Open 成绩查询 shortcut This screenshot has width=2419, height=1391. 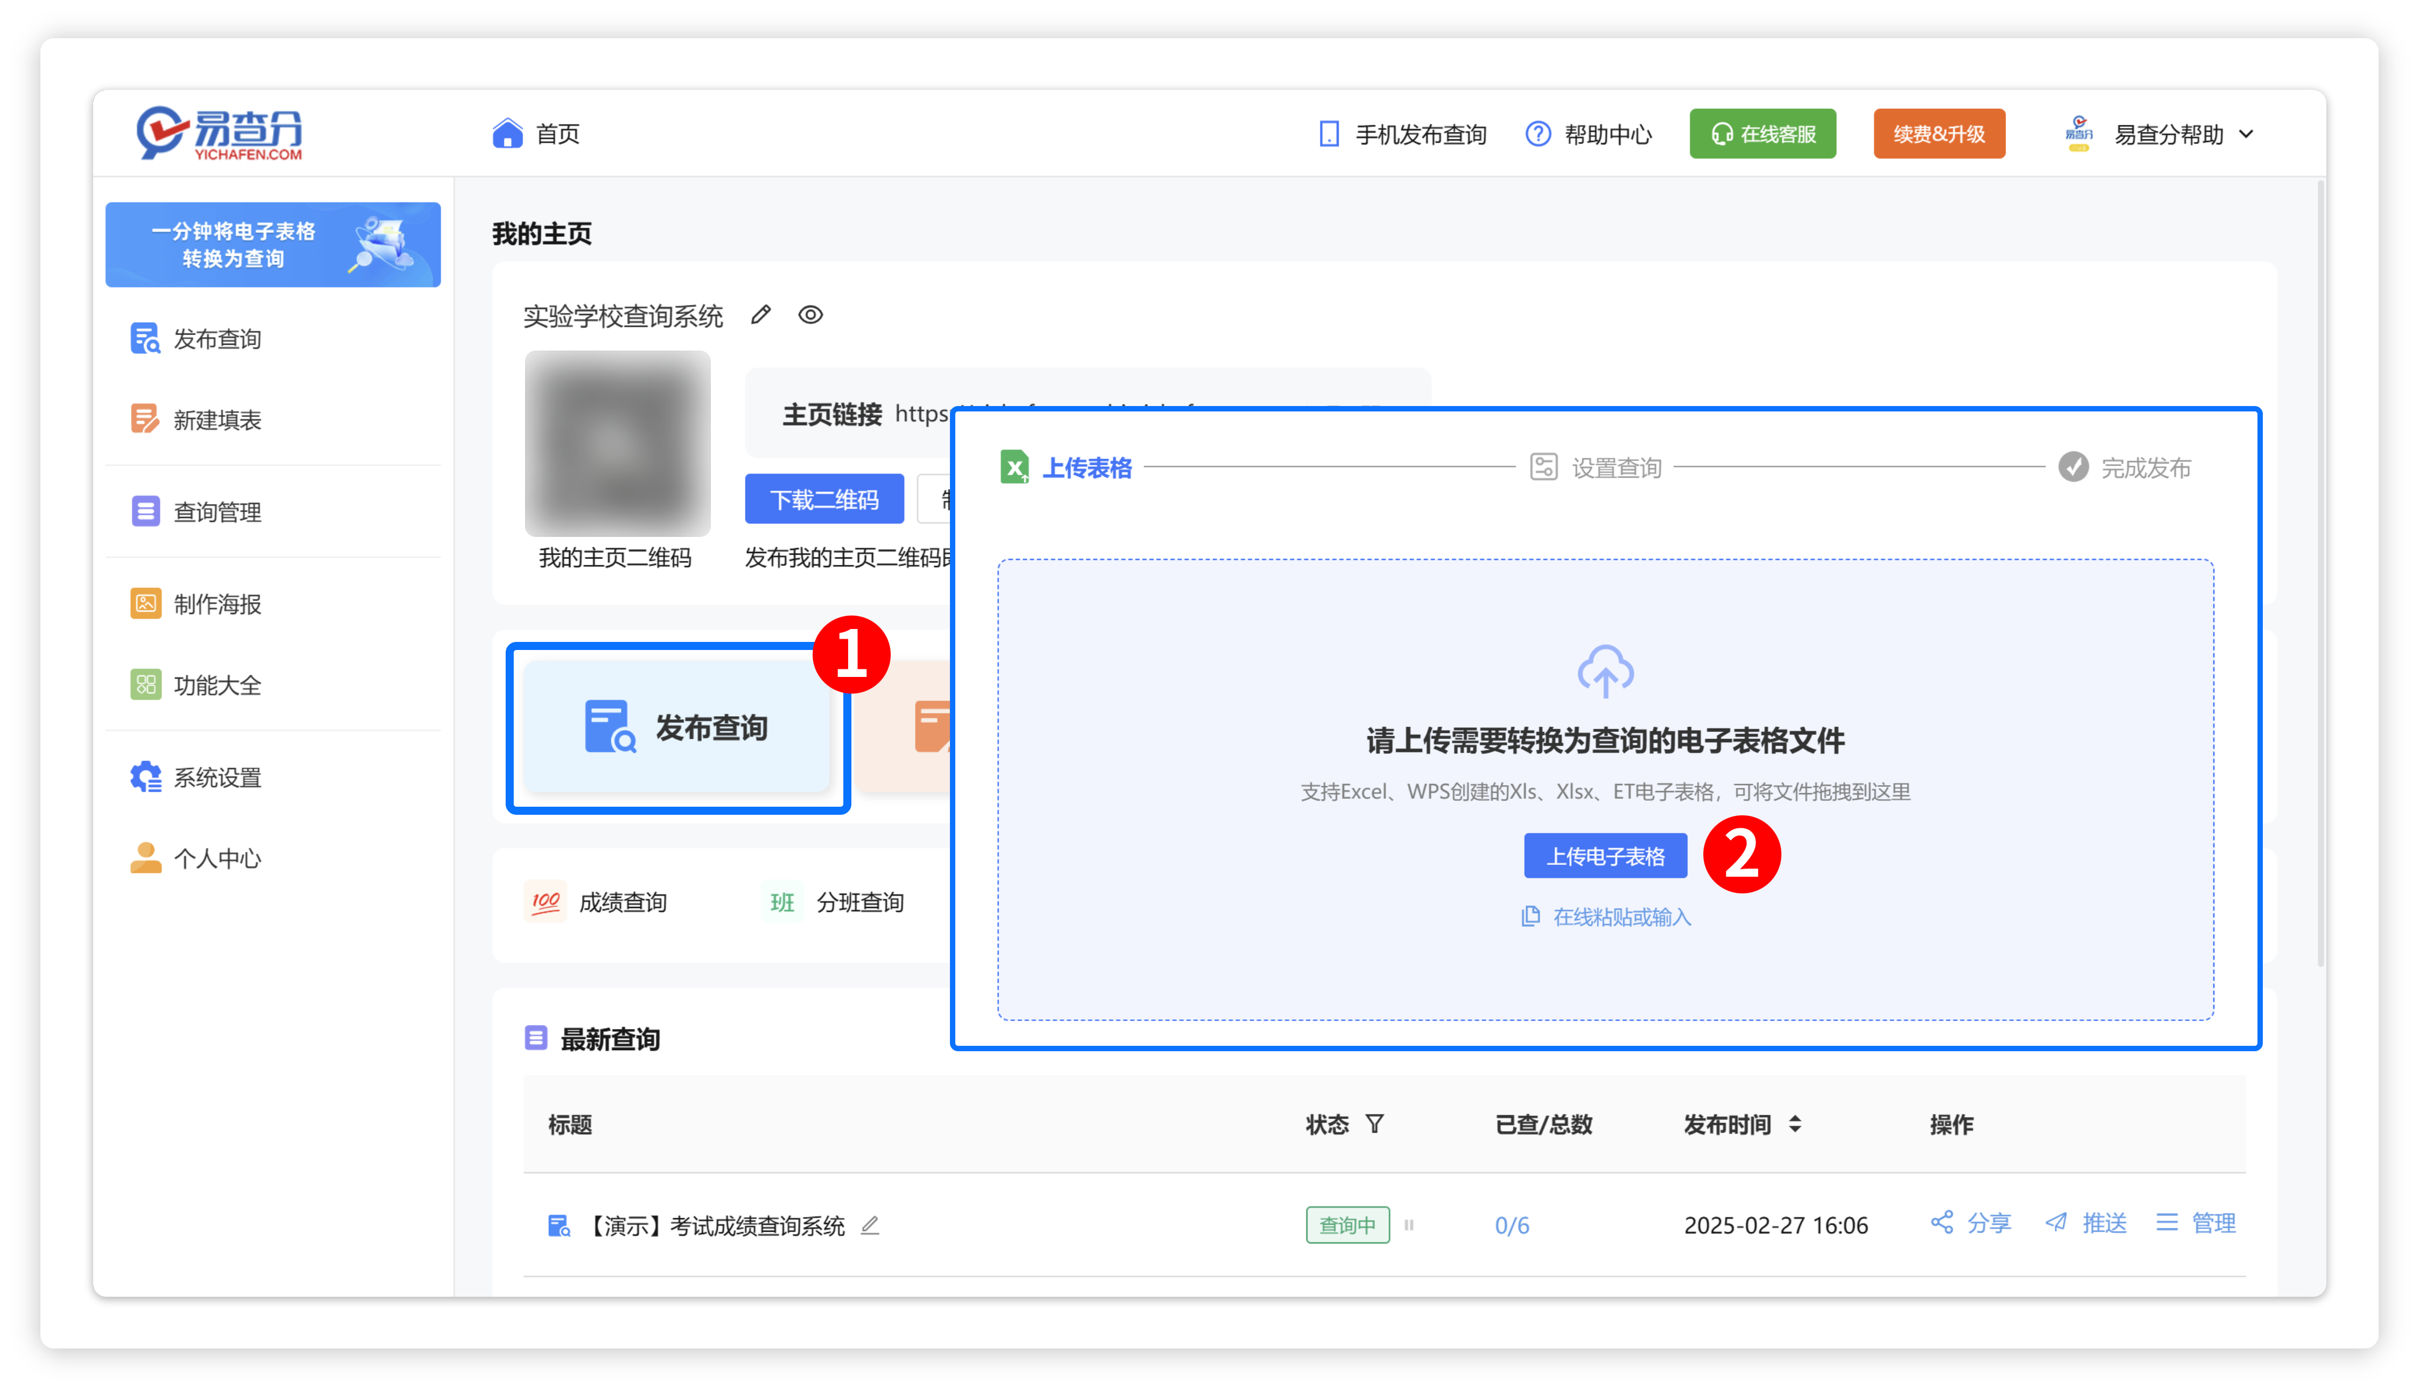(596, 902)
